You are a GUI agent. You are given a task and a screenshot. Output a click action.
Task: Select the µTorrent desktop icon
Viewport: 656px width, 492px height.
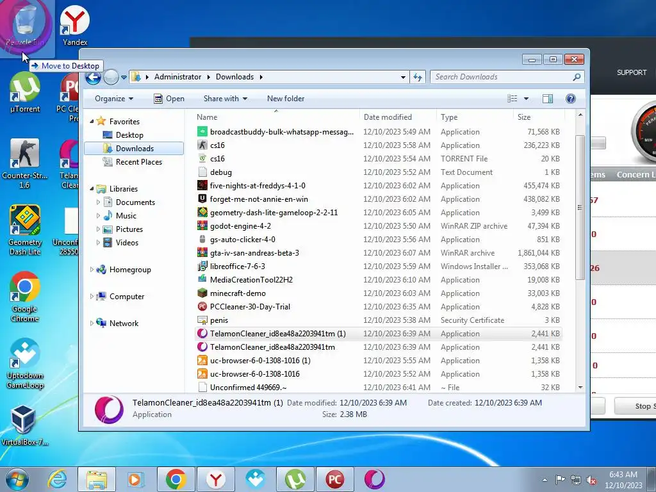point(25,92)
